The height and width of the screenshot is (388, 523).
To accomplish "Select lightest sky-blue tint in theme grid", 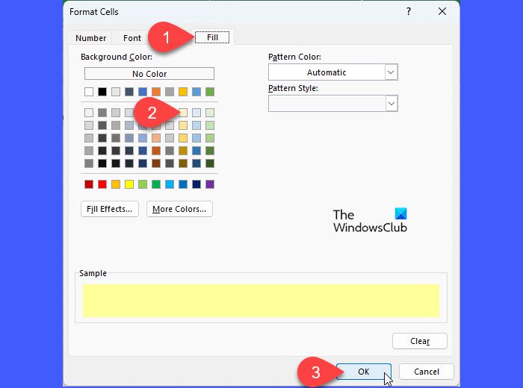I will (196, 113).
